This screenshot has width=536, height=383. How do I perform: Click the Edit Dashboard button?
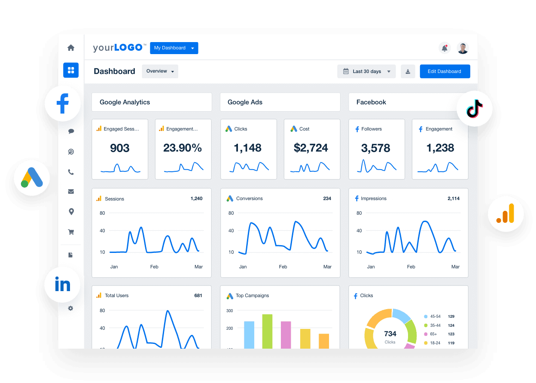click(x=445, y=71)
